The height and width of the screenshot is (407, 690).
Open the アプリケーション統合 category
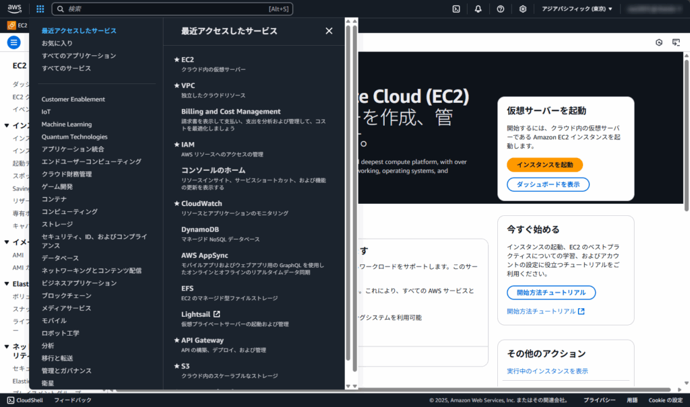[73, 149]
